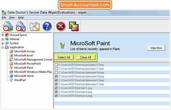Select MicroSoft Windows Media Play item
This screenshot has height=110, width=171.
33,72
